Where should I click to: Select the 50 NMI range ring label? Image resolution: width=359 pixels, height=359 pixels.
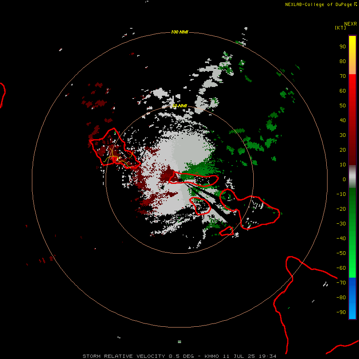click(179, 106)
